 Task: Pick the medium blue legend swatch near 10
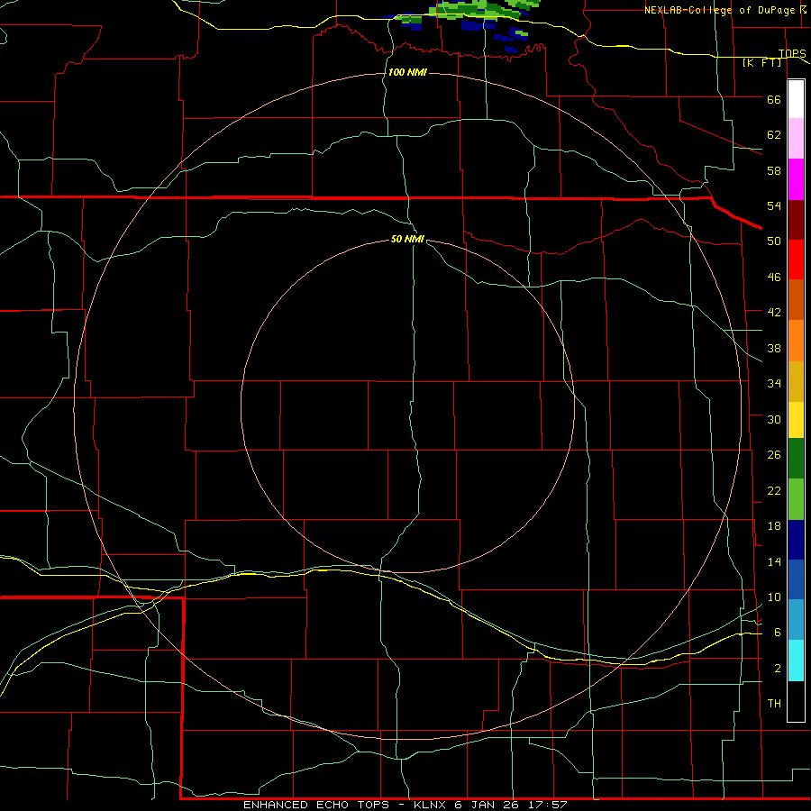[x=796, y=579]
